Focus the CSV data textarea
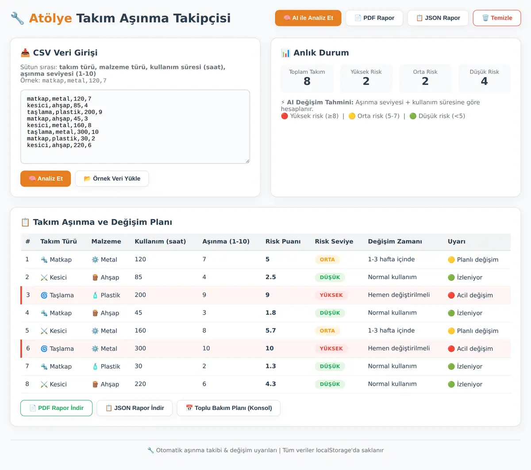 [x=135, y=127]
